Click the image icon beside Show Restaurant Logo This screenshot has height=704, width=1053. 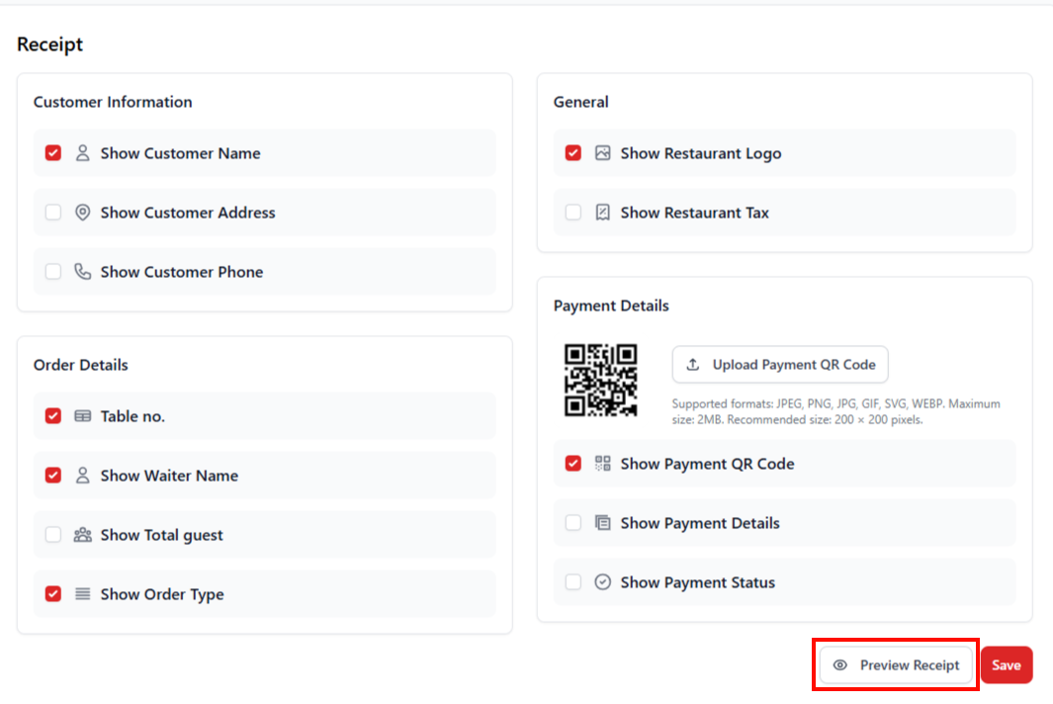pyautogui.click(x=603, y=153)
